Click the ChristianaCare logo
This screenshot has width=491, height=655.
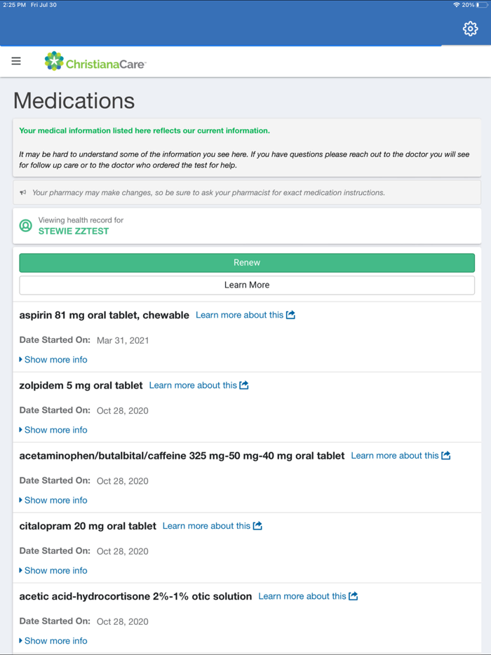click(95, 61)
